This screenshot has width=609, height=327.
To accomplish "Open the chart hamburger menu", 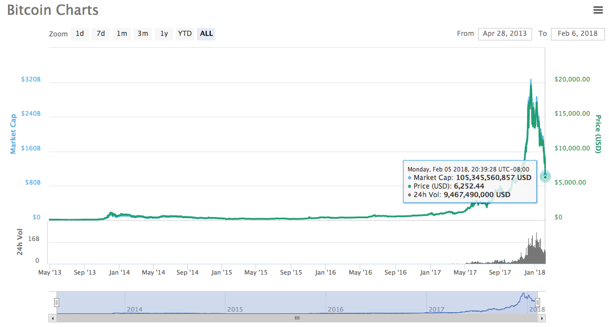I will tap(598, 10).
